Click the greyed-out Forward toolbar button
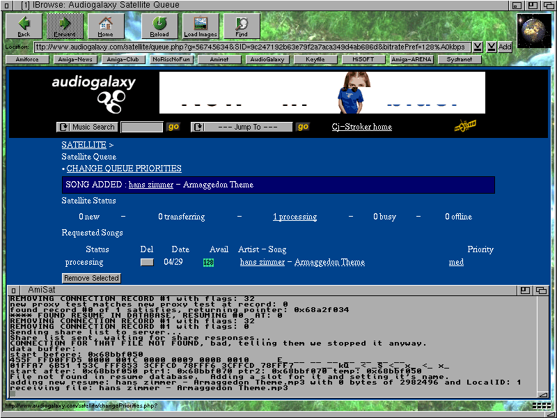This screenshot has height=418, width=557. (65, 26)
